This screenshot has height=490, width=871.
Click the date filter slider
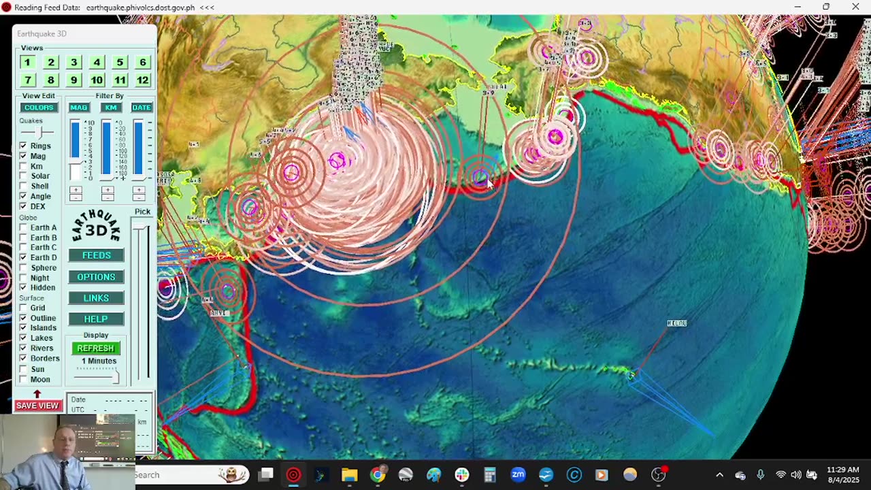138,150
